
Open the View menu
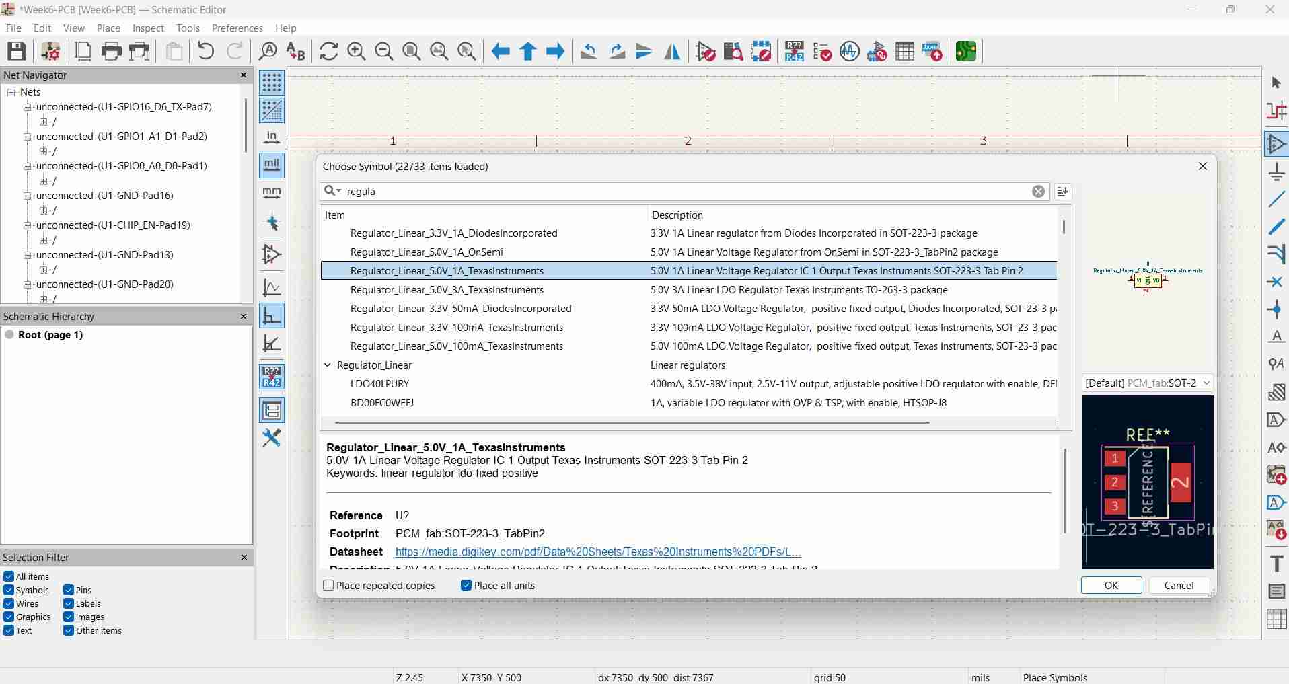tap(74, 28)
